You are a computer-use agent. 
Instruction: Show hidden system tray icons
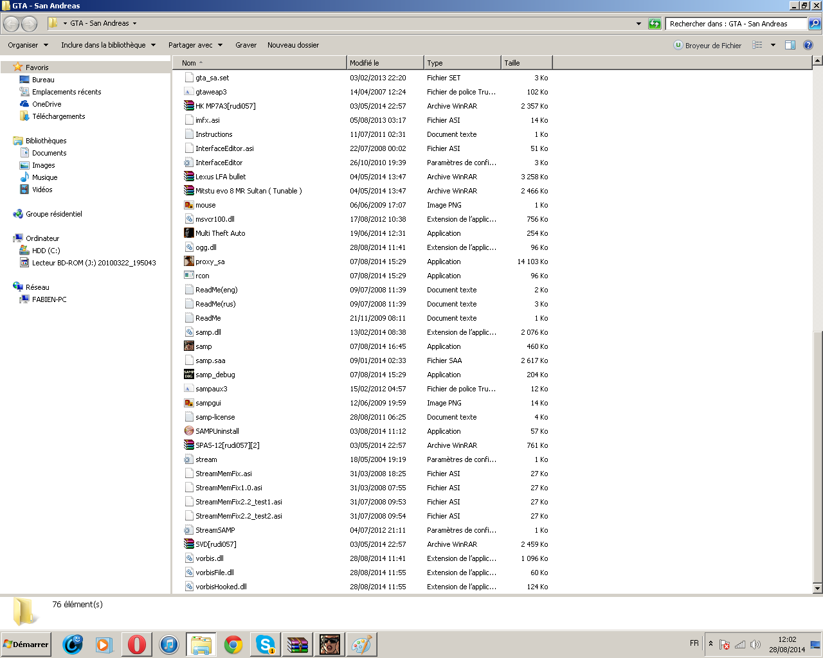pos(710,644)
